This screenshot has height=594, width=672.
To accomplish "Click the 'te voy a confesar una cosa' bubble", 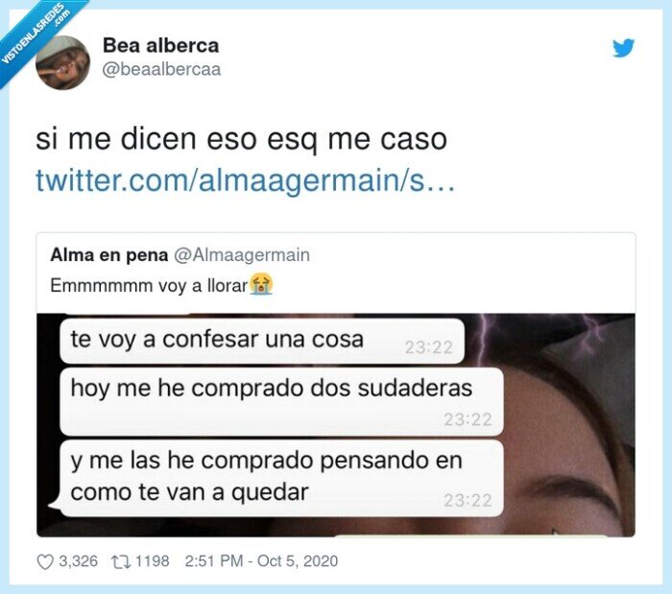I will [262, 341].
